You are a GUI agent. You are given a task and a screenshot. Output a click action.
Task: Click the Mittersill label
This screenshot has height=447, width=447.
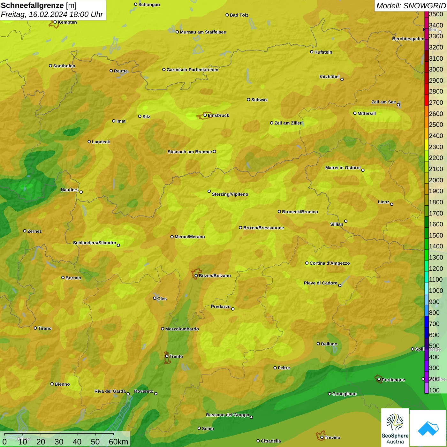pyautogui.click(x=367, y=113)
